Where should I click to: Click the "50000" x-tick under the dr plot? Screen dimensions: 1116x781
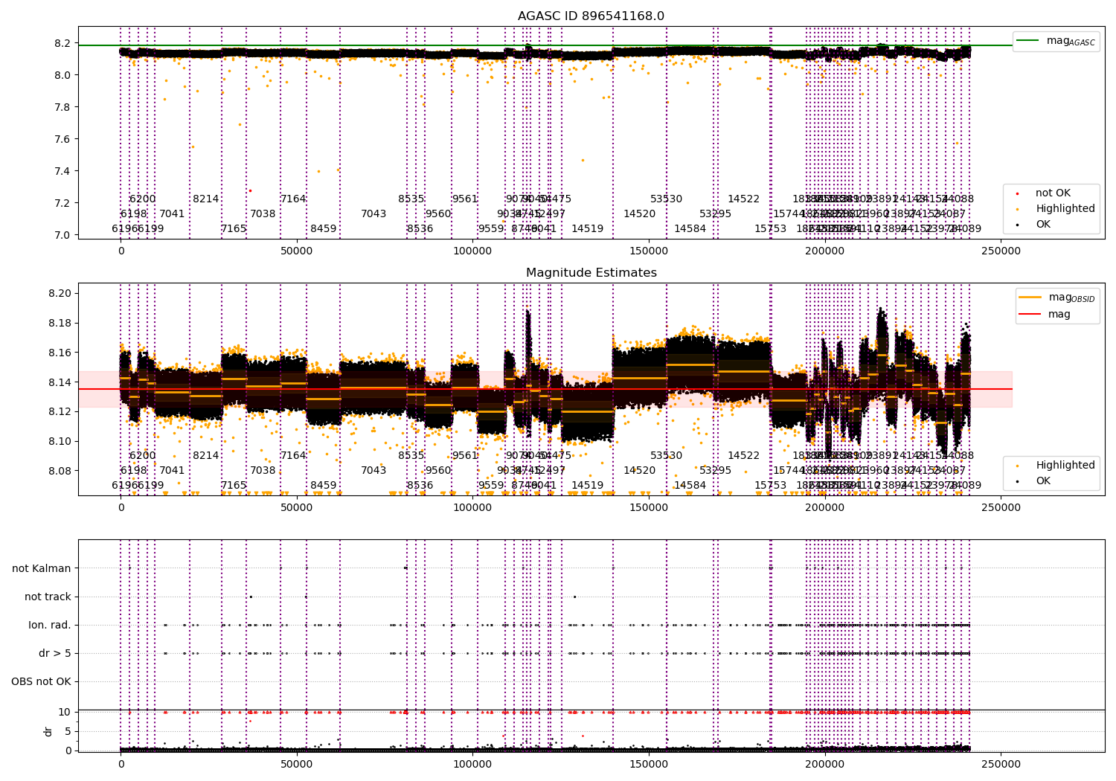tap(297, 764)
